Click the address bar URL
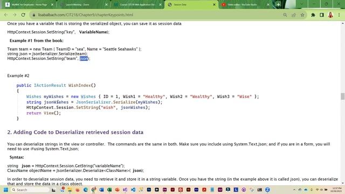The width and height of the screenshot is (345, 194). [86, 15]
